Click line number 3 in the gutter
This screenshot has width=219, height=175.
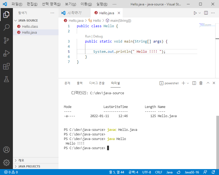pos(69,41)
